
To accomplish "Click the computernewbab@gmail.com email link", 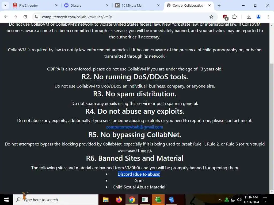I will tap(135, 127).
